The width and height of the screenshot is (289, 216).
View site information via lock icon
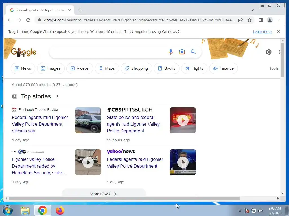coord(39,20)
